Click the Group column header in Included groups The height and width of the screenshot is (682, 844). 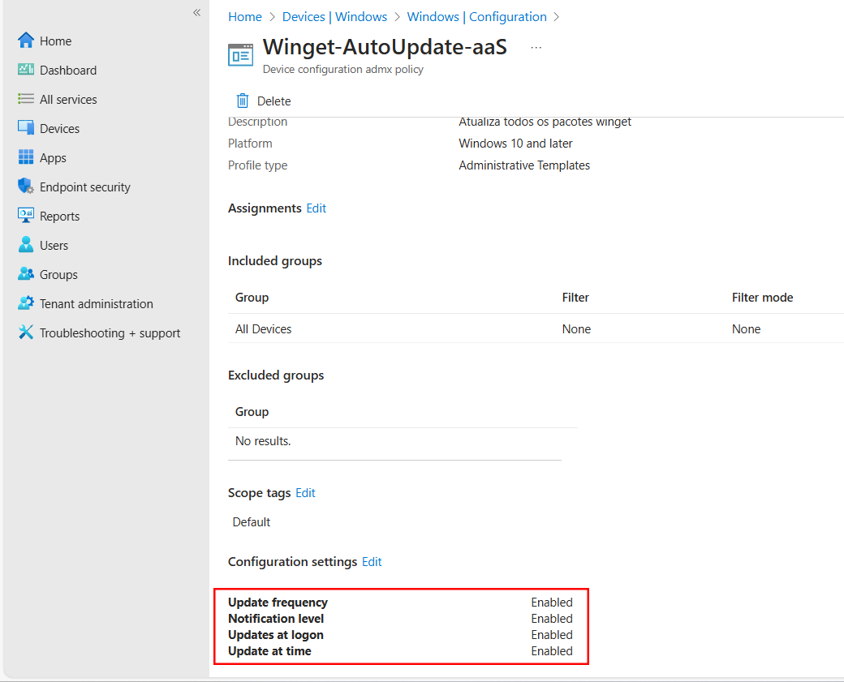[252, 298]
